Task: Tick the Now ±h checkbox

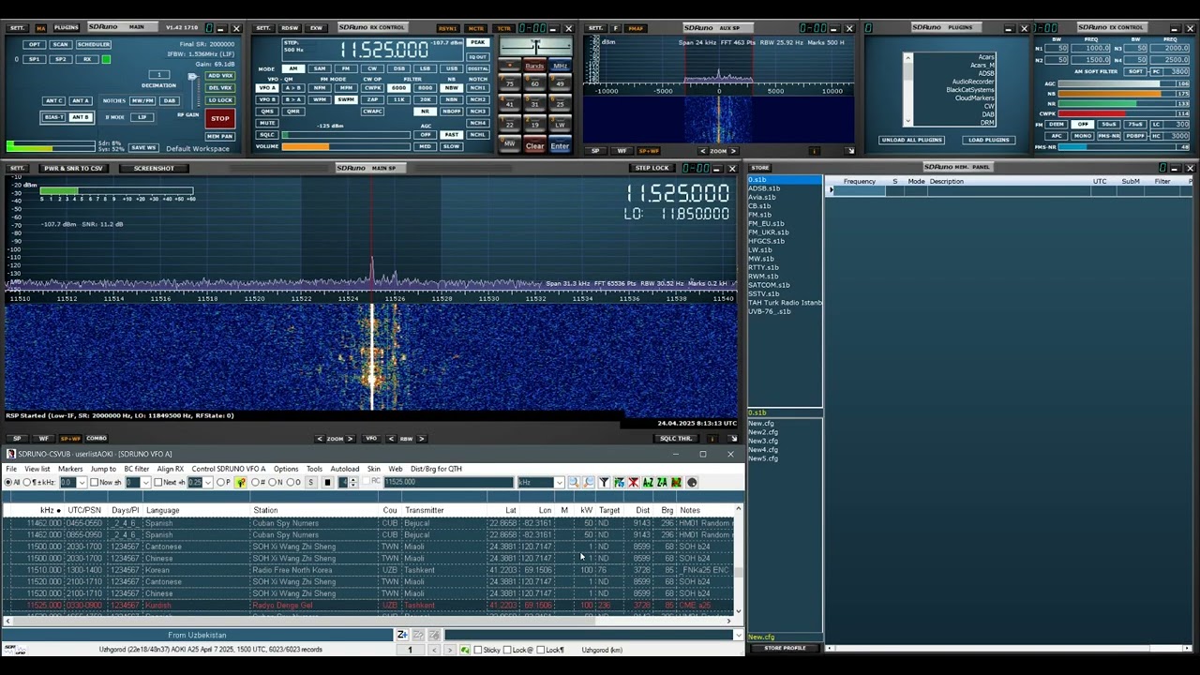Action: tap(94, 482)
